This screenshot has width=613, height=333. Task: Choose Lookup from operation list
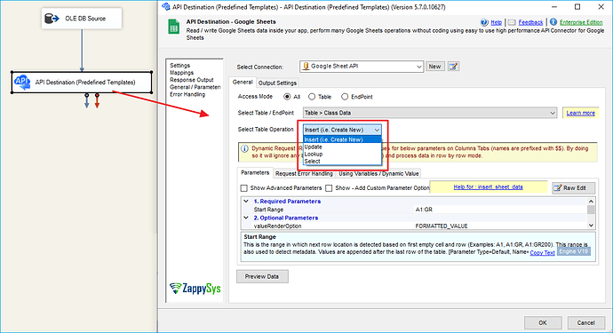(x=342, y=154)
